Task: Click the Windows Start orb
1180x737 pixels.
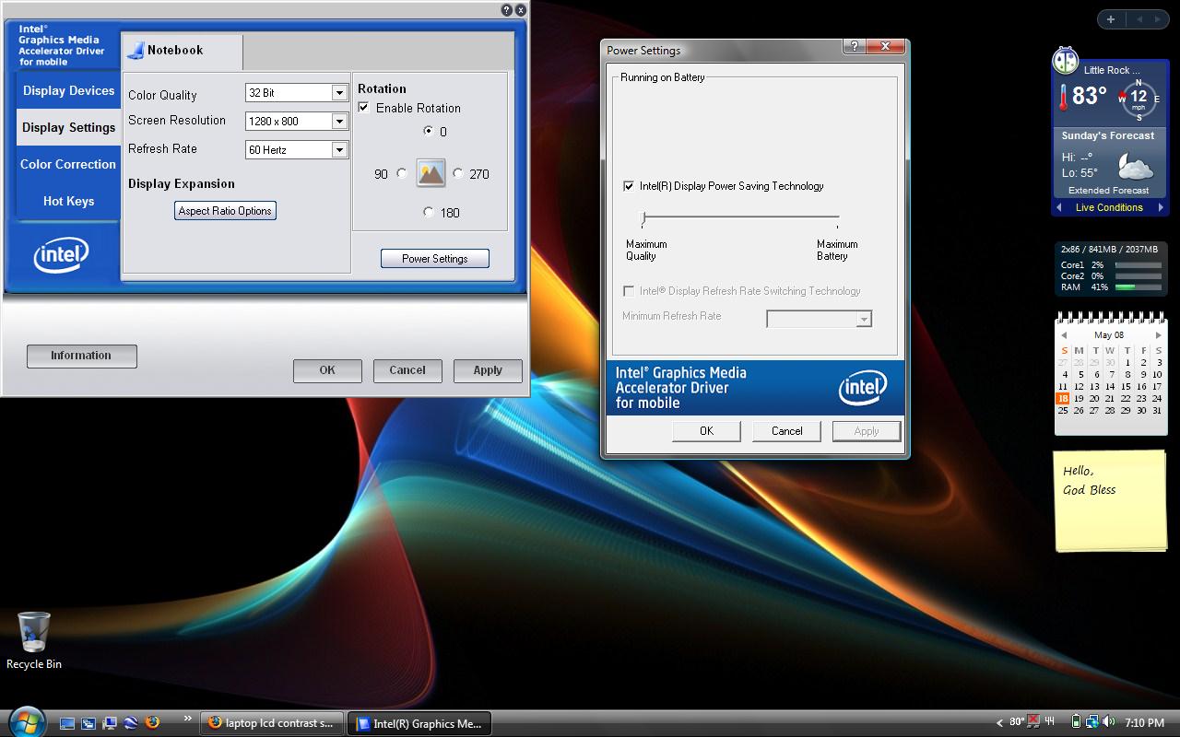Action: click(x=26, y=721)
